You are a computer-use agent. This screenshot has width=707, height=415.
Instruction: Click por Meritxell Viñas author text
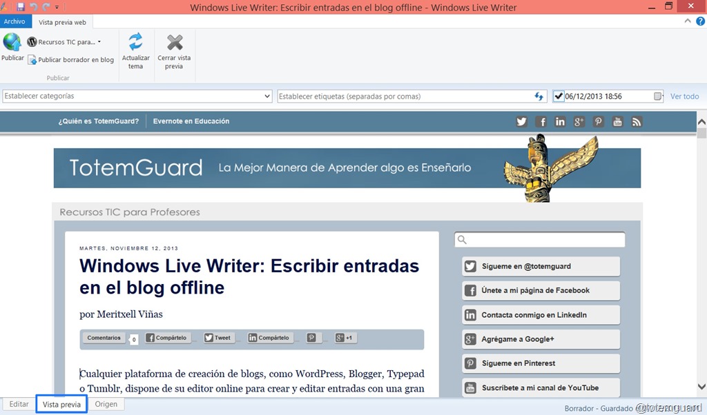pos(121,314)
